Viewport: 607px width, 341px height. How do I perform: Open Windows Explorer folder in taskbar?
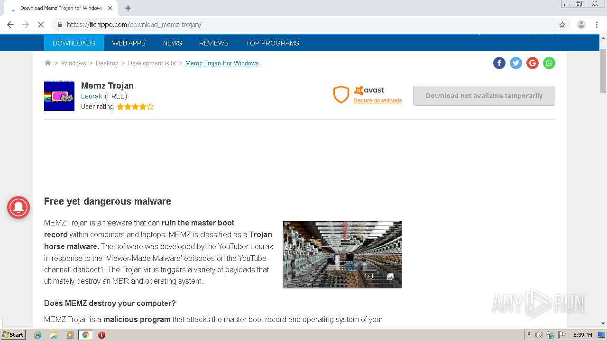coord(54,335)
